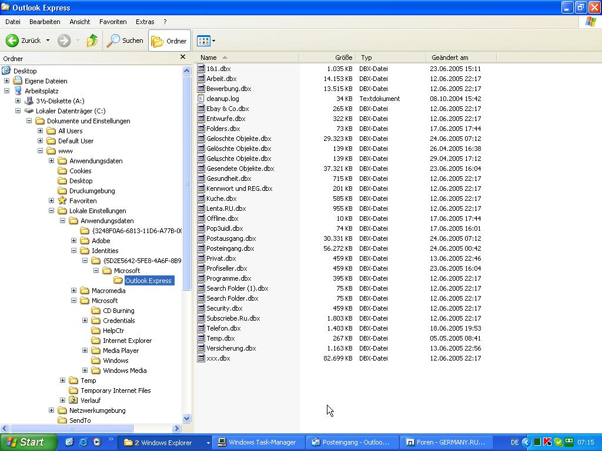Select the 1&1.dbx file icon
The image size is (602, 451).
(x=201, y=69)
